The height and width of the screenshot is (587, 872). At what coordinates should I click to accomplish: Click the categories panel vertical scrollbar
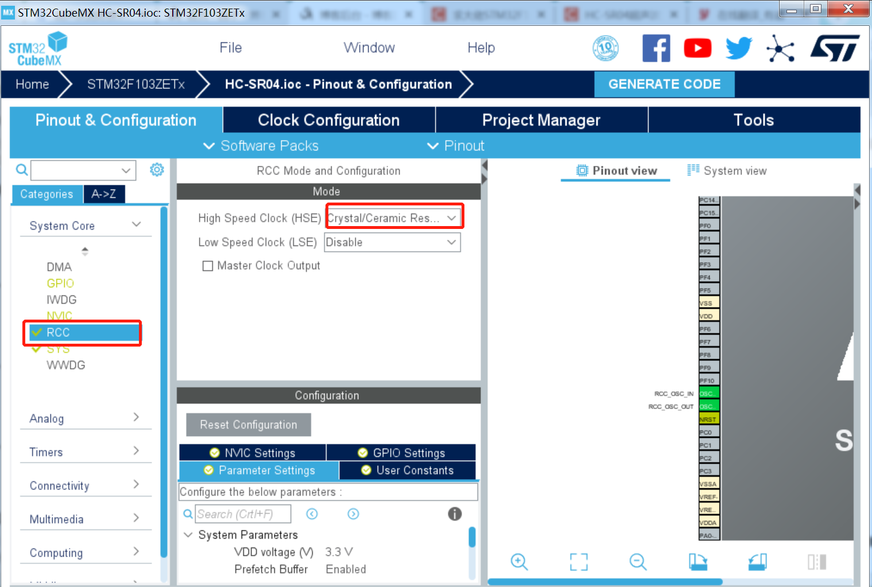pos(164,382)
